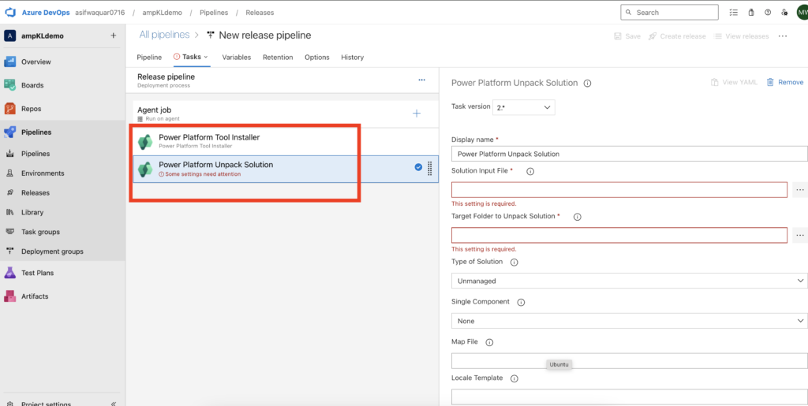Viewport: 808px width, 406px height.
Task: Remove the selected task
Action: point(785,82)
